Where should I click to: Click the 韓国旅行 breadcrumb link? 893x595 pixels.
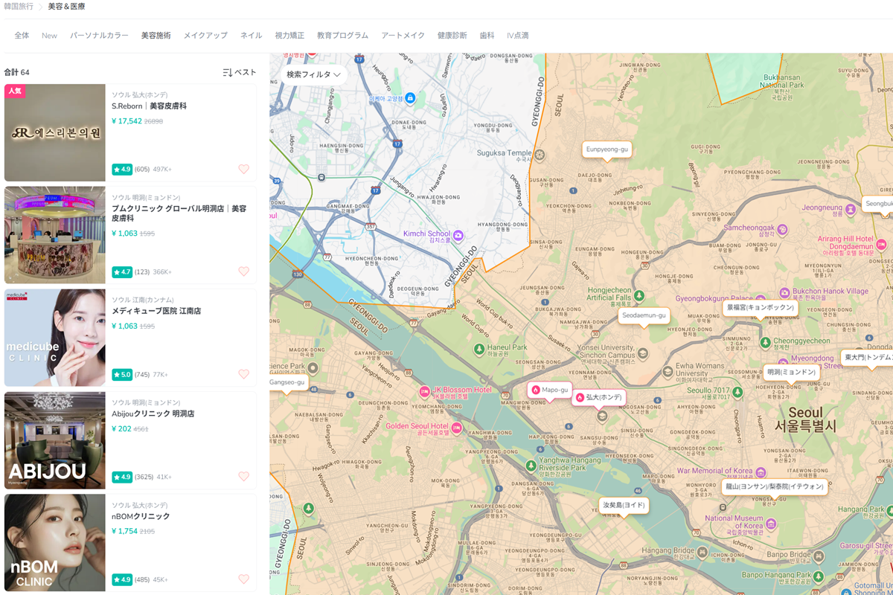(19, 6)
